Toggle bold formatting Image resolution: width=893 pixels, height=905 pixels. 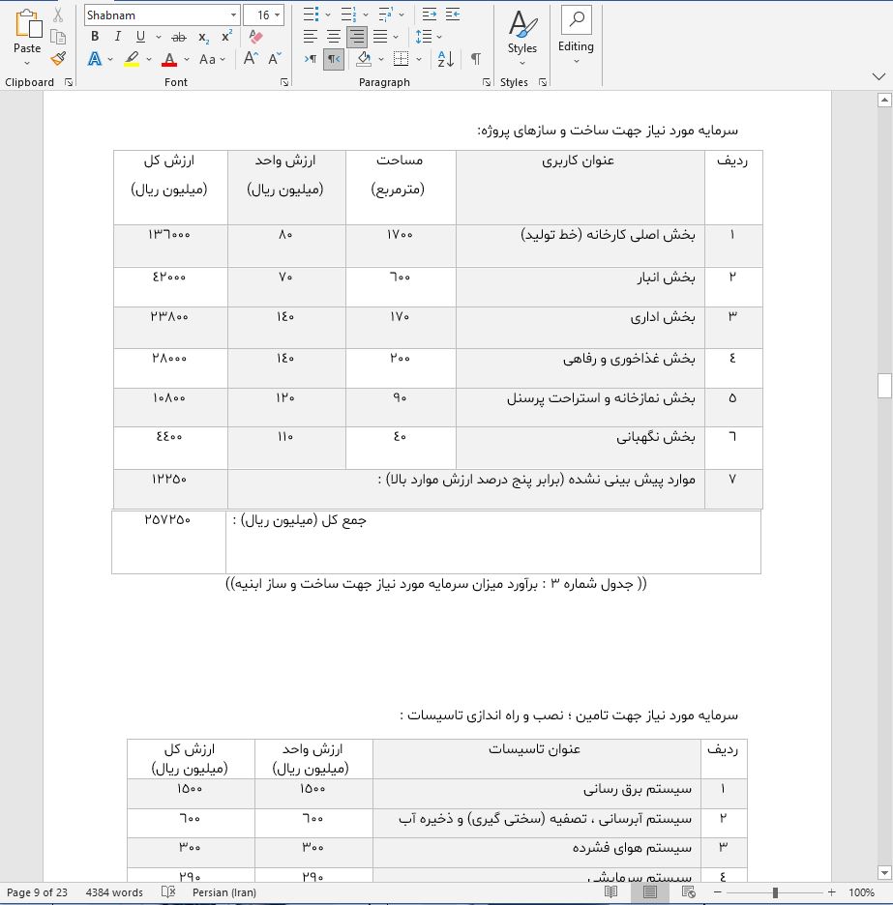(95, 37)
